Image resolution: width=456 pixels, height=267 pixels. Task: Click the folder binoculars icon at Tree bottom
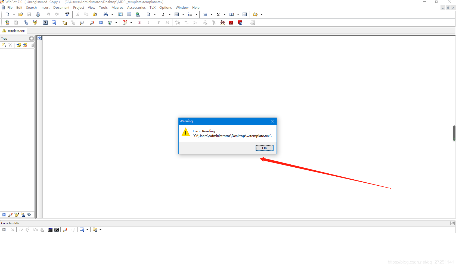click(x=23, y=215)
